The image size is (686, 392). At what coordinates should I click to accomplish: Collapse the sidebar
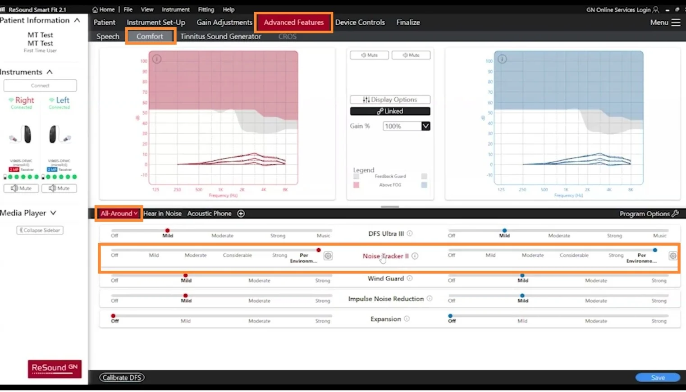(40, 230)
